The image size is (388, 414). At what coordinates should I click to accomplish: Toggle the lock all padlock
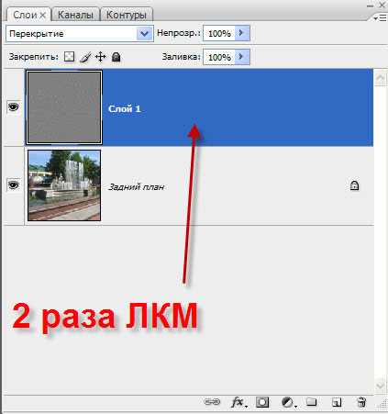(x=116, y=57)
